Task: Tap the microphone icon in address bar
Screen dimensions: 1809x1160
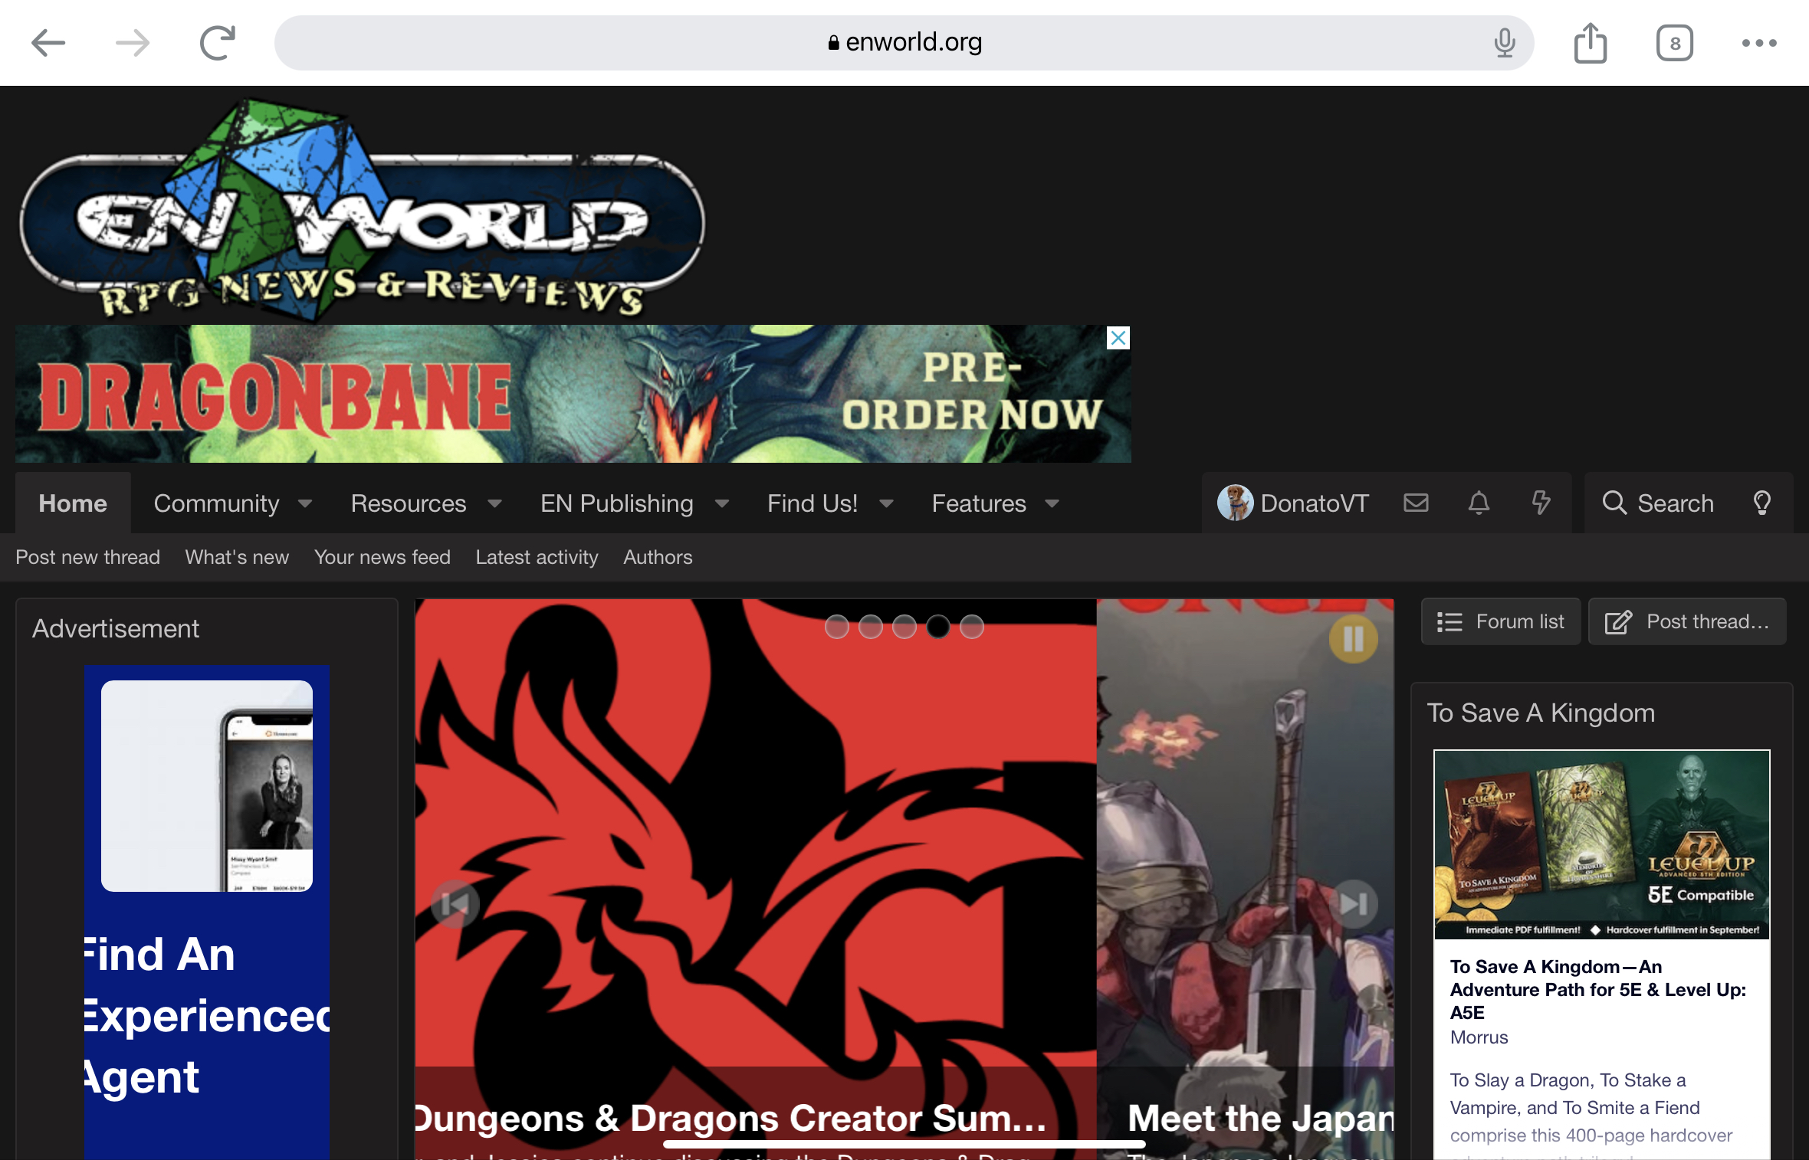Action: tap(1504, 43)
